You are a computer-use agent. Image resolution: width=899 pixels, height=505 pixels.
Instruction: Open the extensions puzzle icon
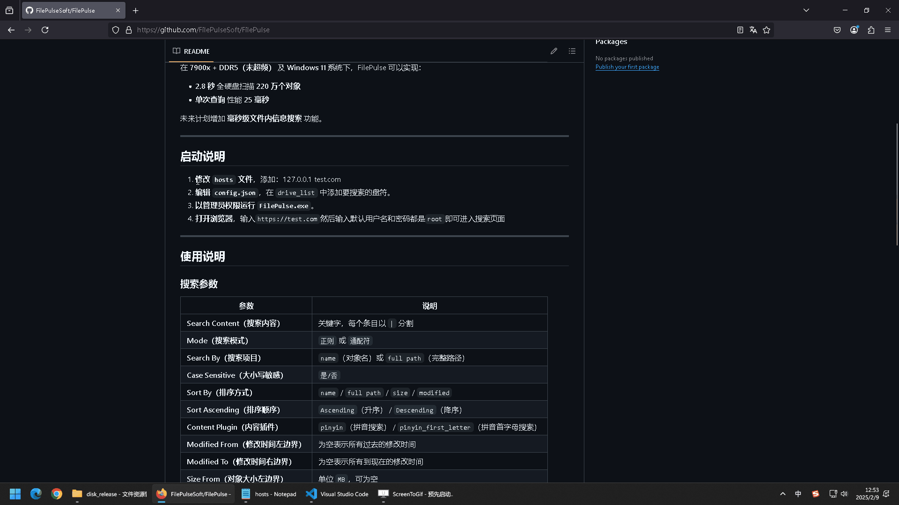click(871, 30)
